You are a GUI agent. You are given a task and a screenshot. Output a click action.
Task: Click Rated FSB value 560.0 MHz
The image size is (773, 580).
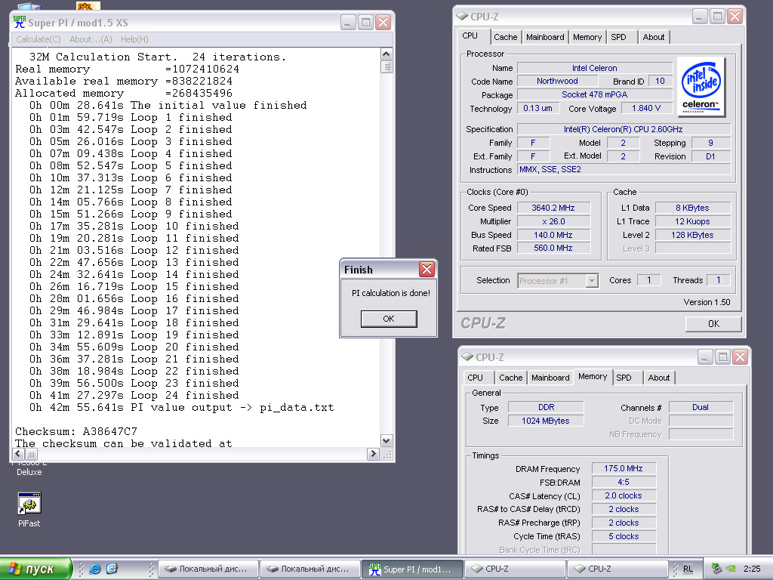(553, 248)
